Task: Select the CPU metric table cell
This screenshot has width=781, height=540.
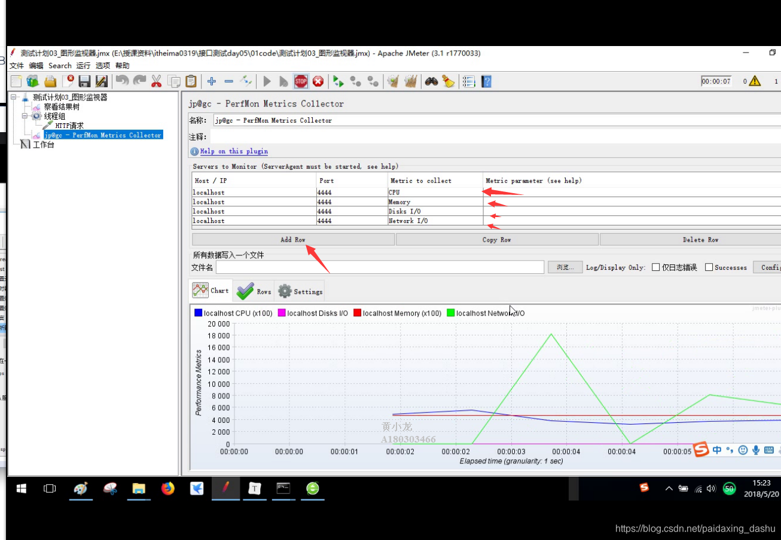Action: click(x=435, y=193)
